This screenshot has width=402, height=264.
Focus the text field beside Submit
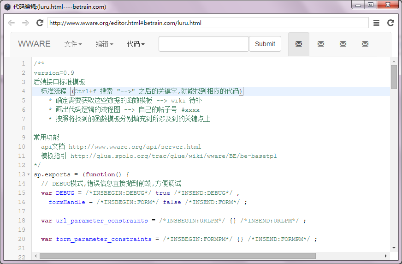pyautogui.click(x=204, y=44)
